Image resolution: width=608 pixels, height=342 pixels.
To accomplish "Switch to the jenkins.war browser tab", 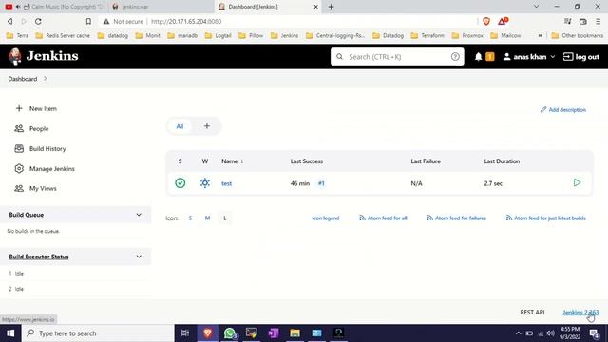I will coord(161,7).
